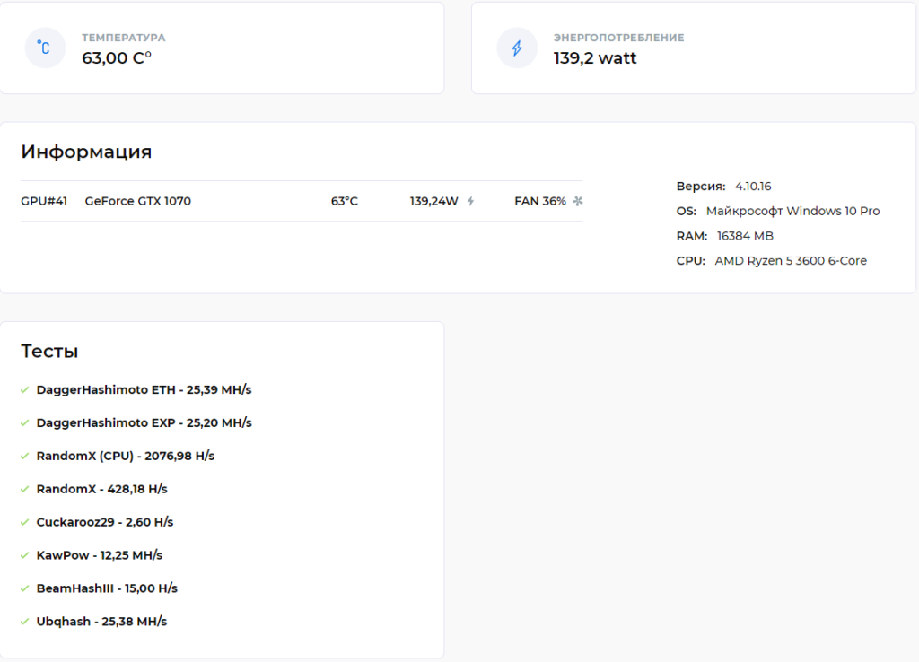Click the power consumption lightning bolt icon
Image resolution: width=919 pixels, height=662 pixels.
pos(517,48)
